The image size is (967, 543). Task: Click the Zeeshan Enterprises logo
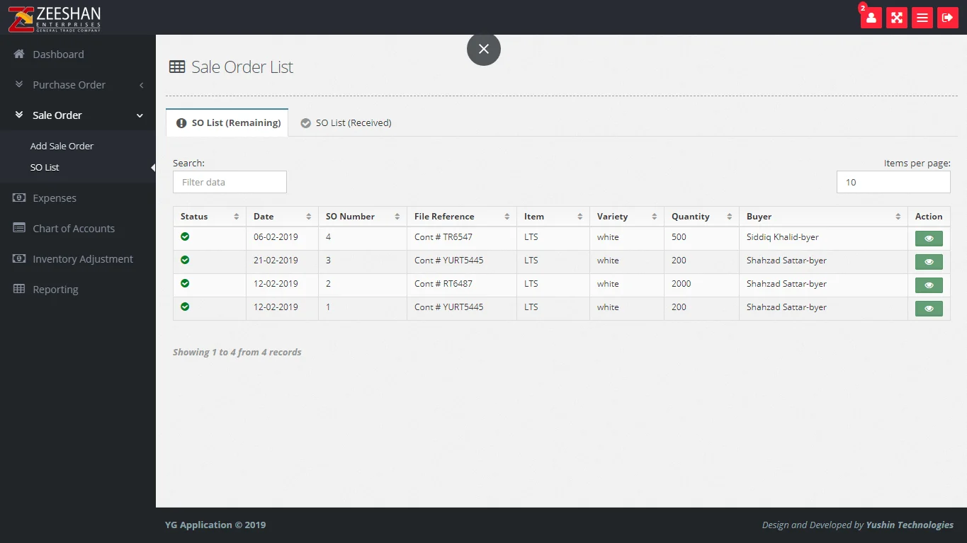(55, 18)
